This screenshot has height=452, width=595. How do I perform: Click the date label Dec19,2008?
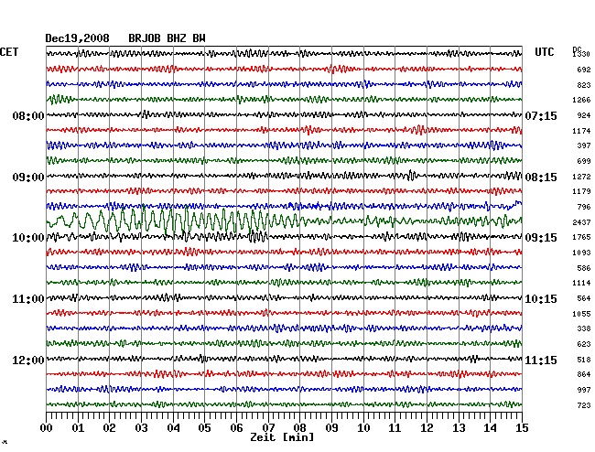point(78,38)
